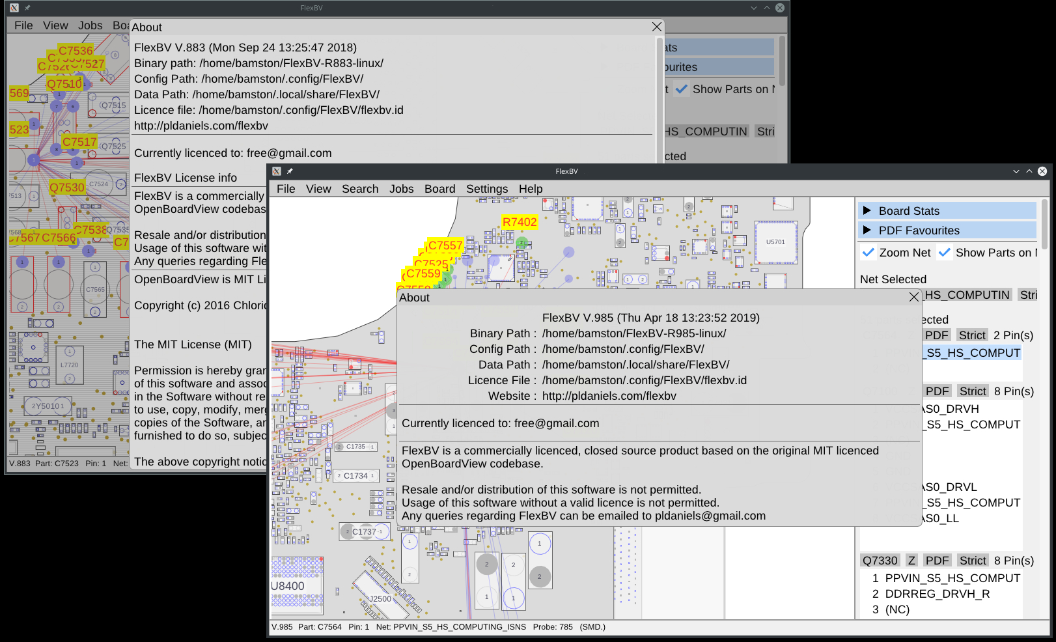Click the http://pldaniels.com/flexbv website in front About
Image resolution: width=1056 pixels, height=642 pixels.
tap(609, 396)
